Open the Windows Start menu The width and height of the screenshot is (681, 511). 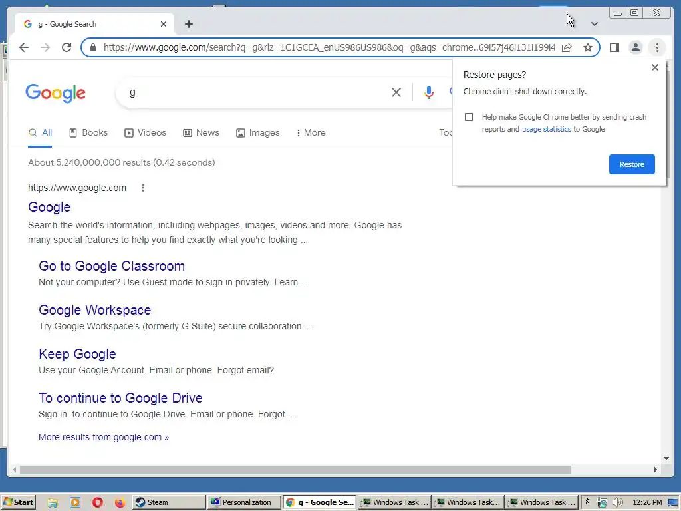tap(18, 502)
